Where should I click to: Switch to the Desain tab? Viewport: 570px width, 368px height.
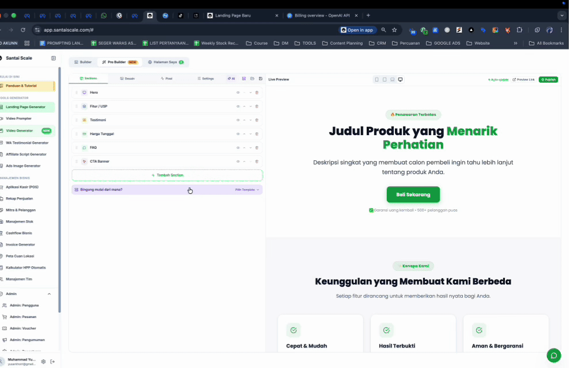click(x=130, y=78)
